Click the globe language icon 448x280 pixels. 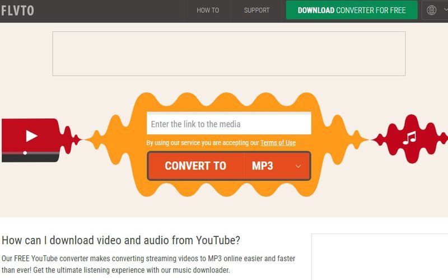pyautogui.click(x=431, y=10)
